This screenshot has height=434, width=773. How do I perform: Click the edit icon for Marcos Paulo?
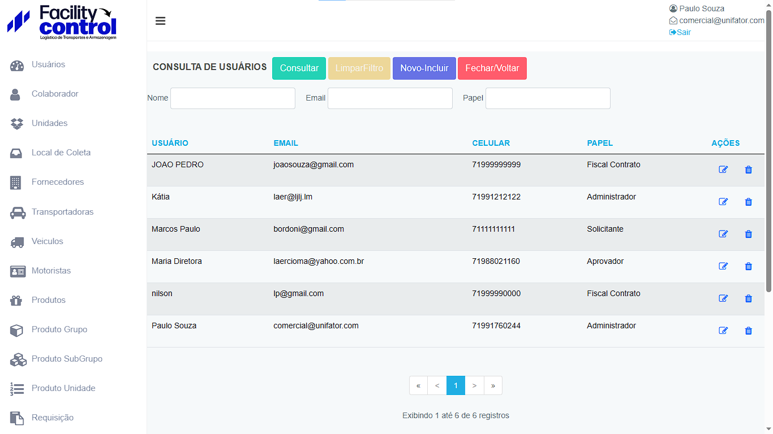tap(723, 234)
